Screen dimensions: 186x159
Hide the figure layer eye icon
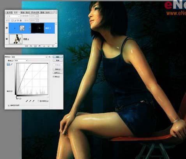pos(7,39)
